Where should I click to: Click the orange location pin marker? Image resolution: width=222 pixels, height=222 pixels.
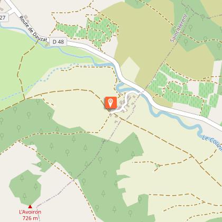point(111,103)
